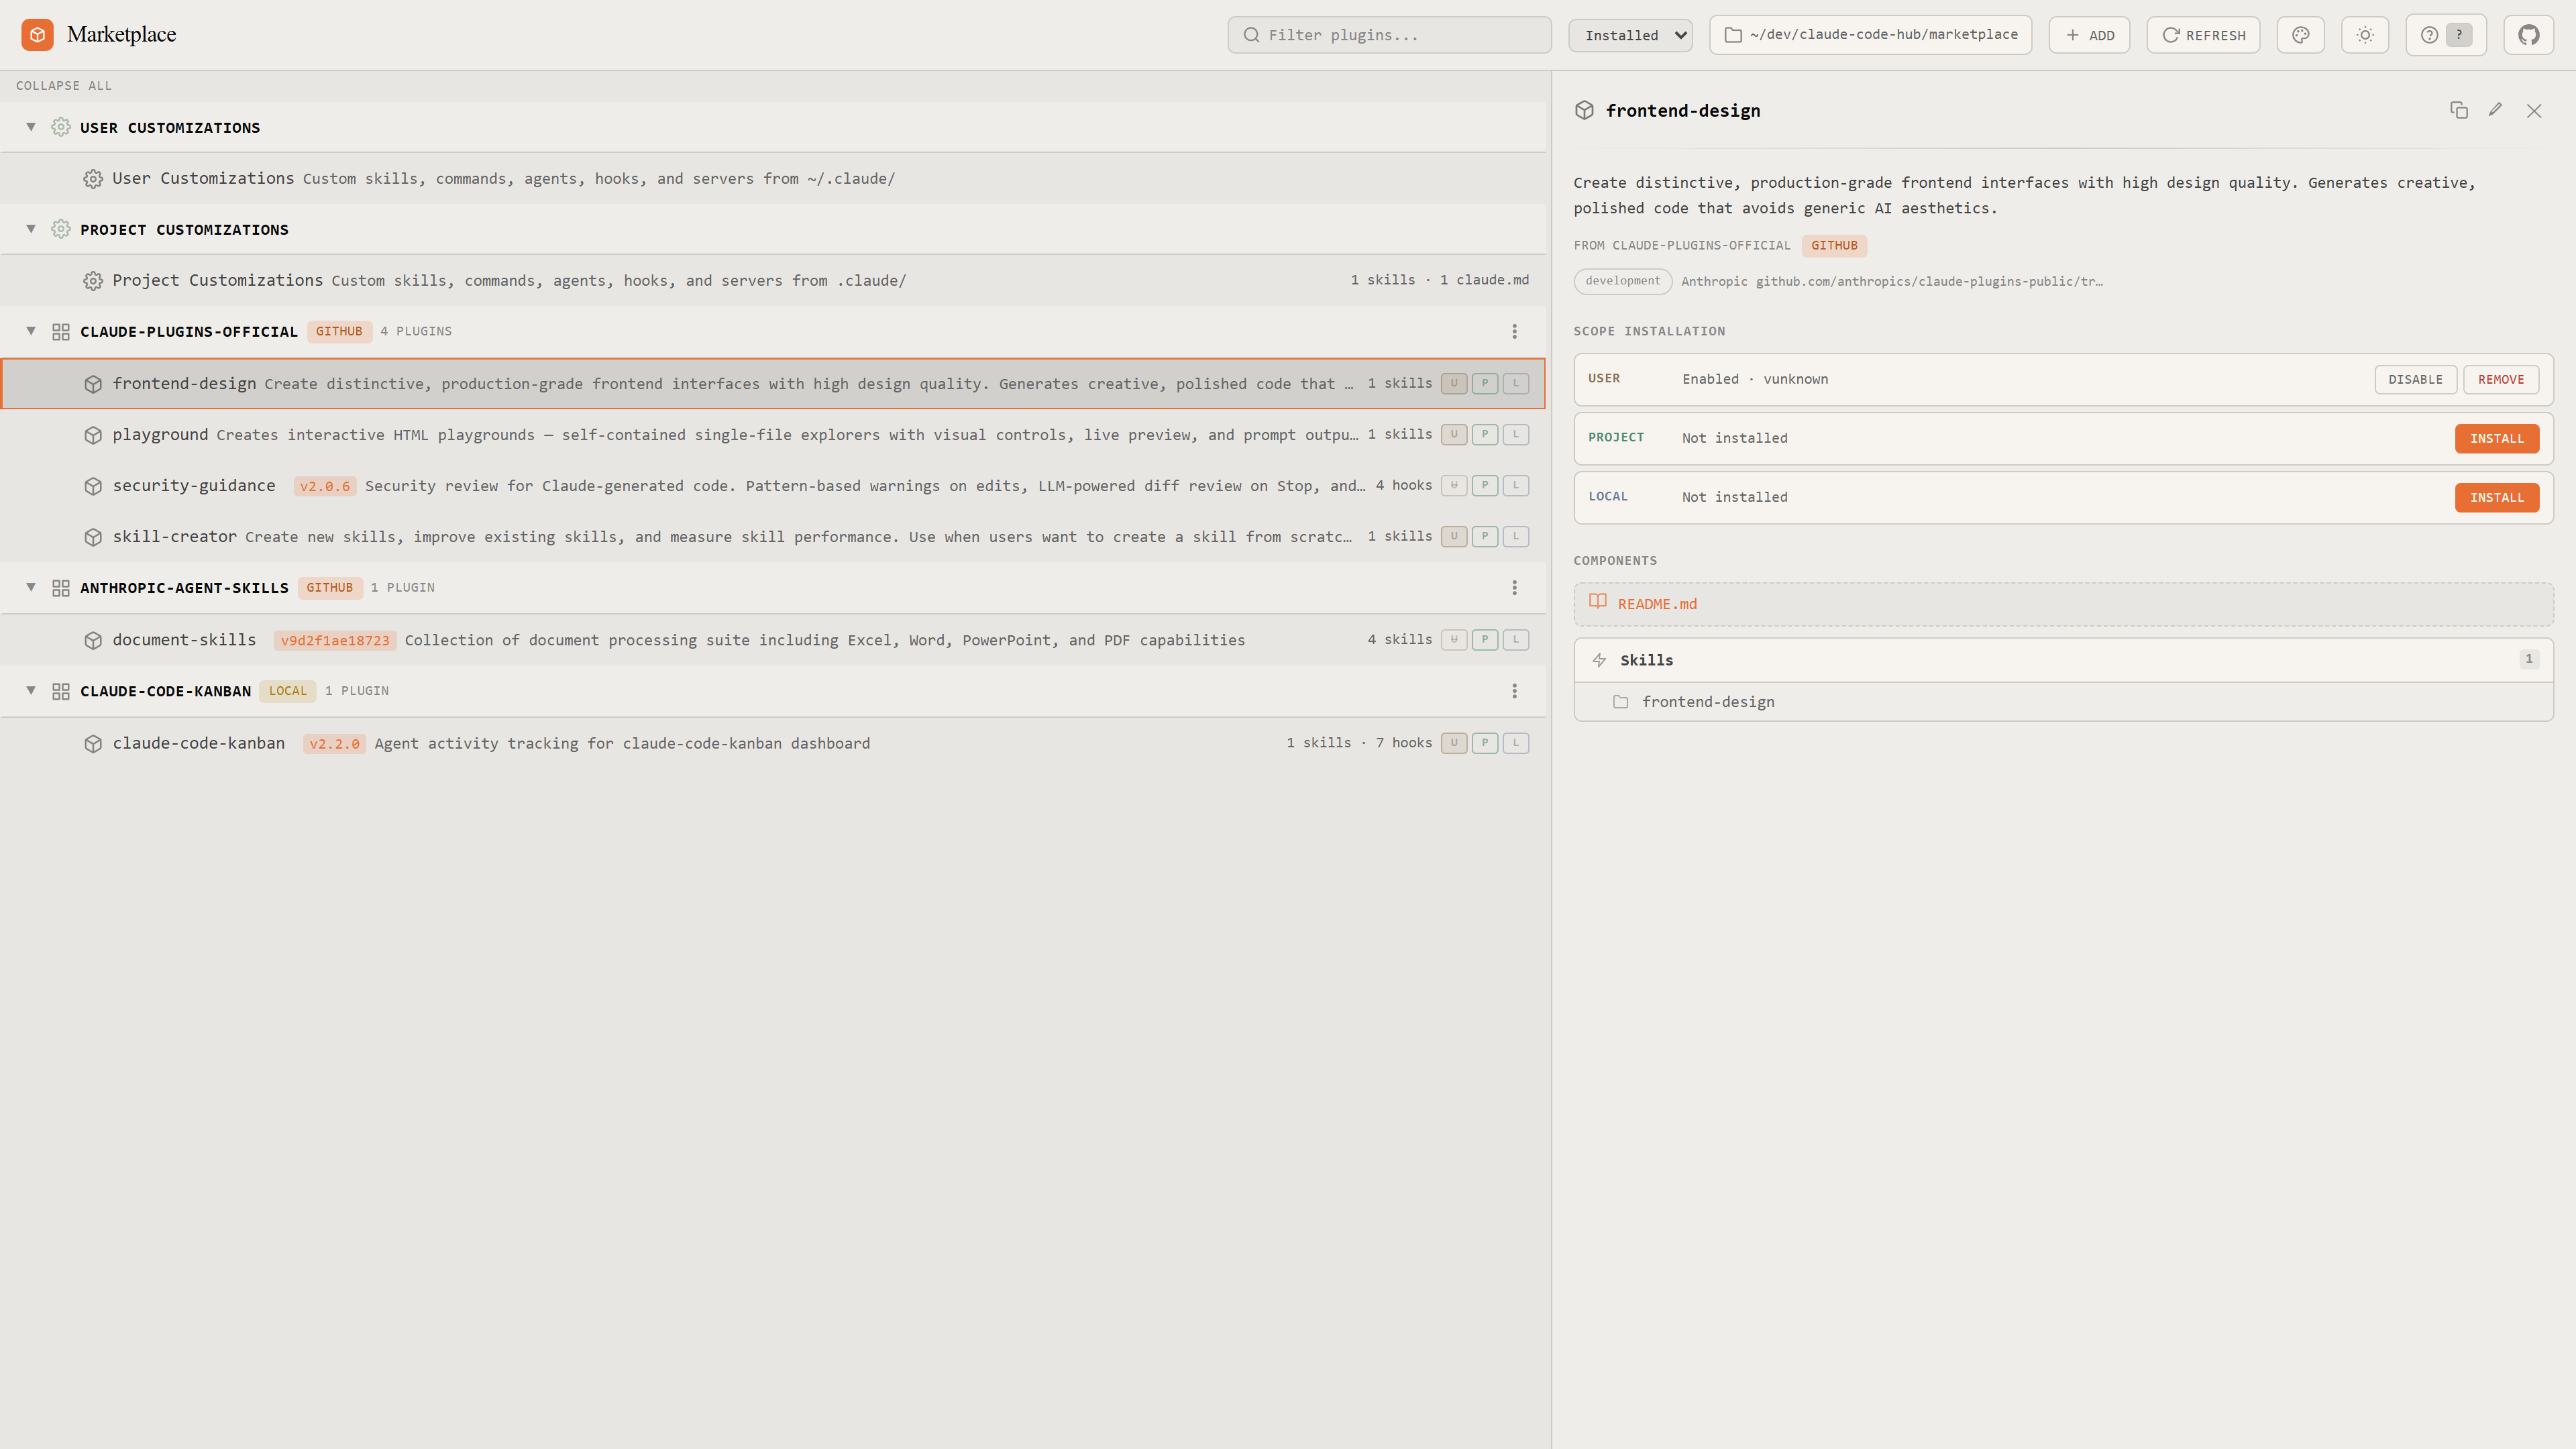The image size is (2576, 1449).
Task: Click the CLAUDE-PLUGINS-OFFICIAL grid icon
Action: point(61,331)
